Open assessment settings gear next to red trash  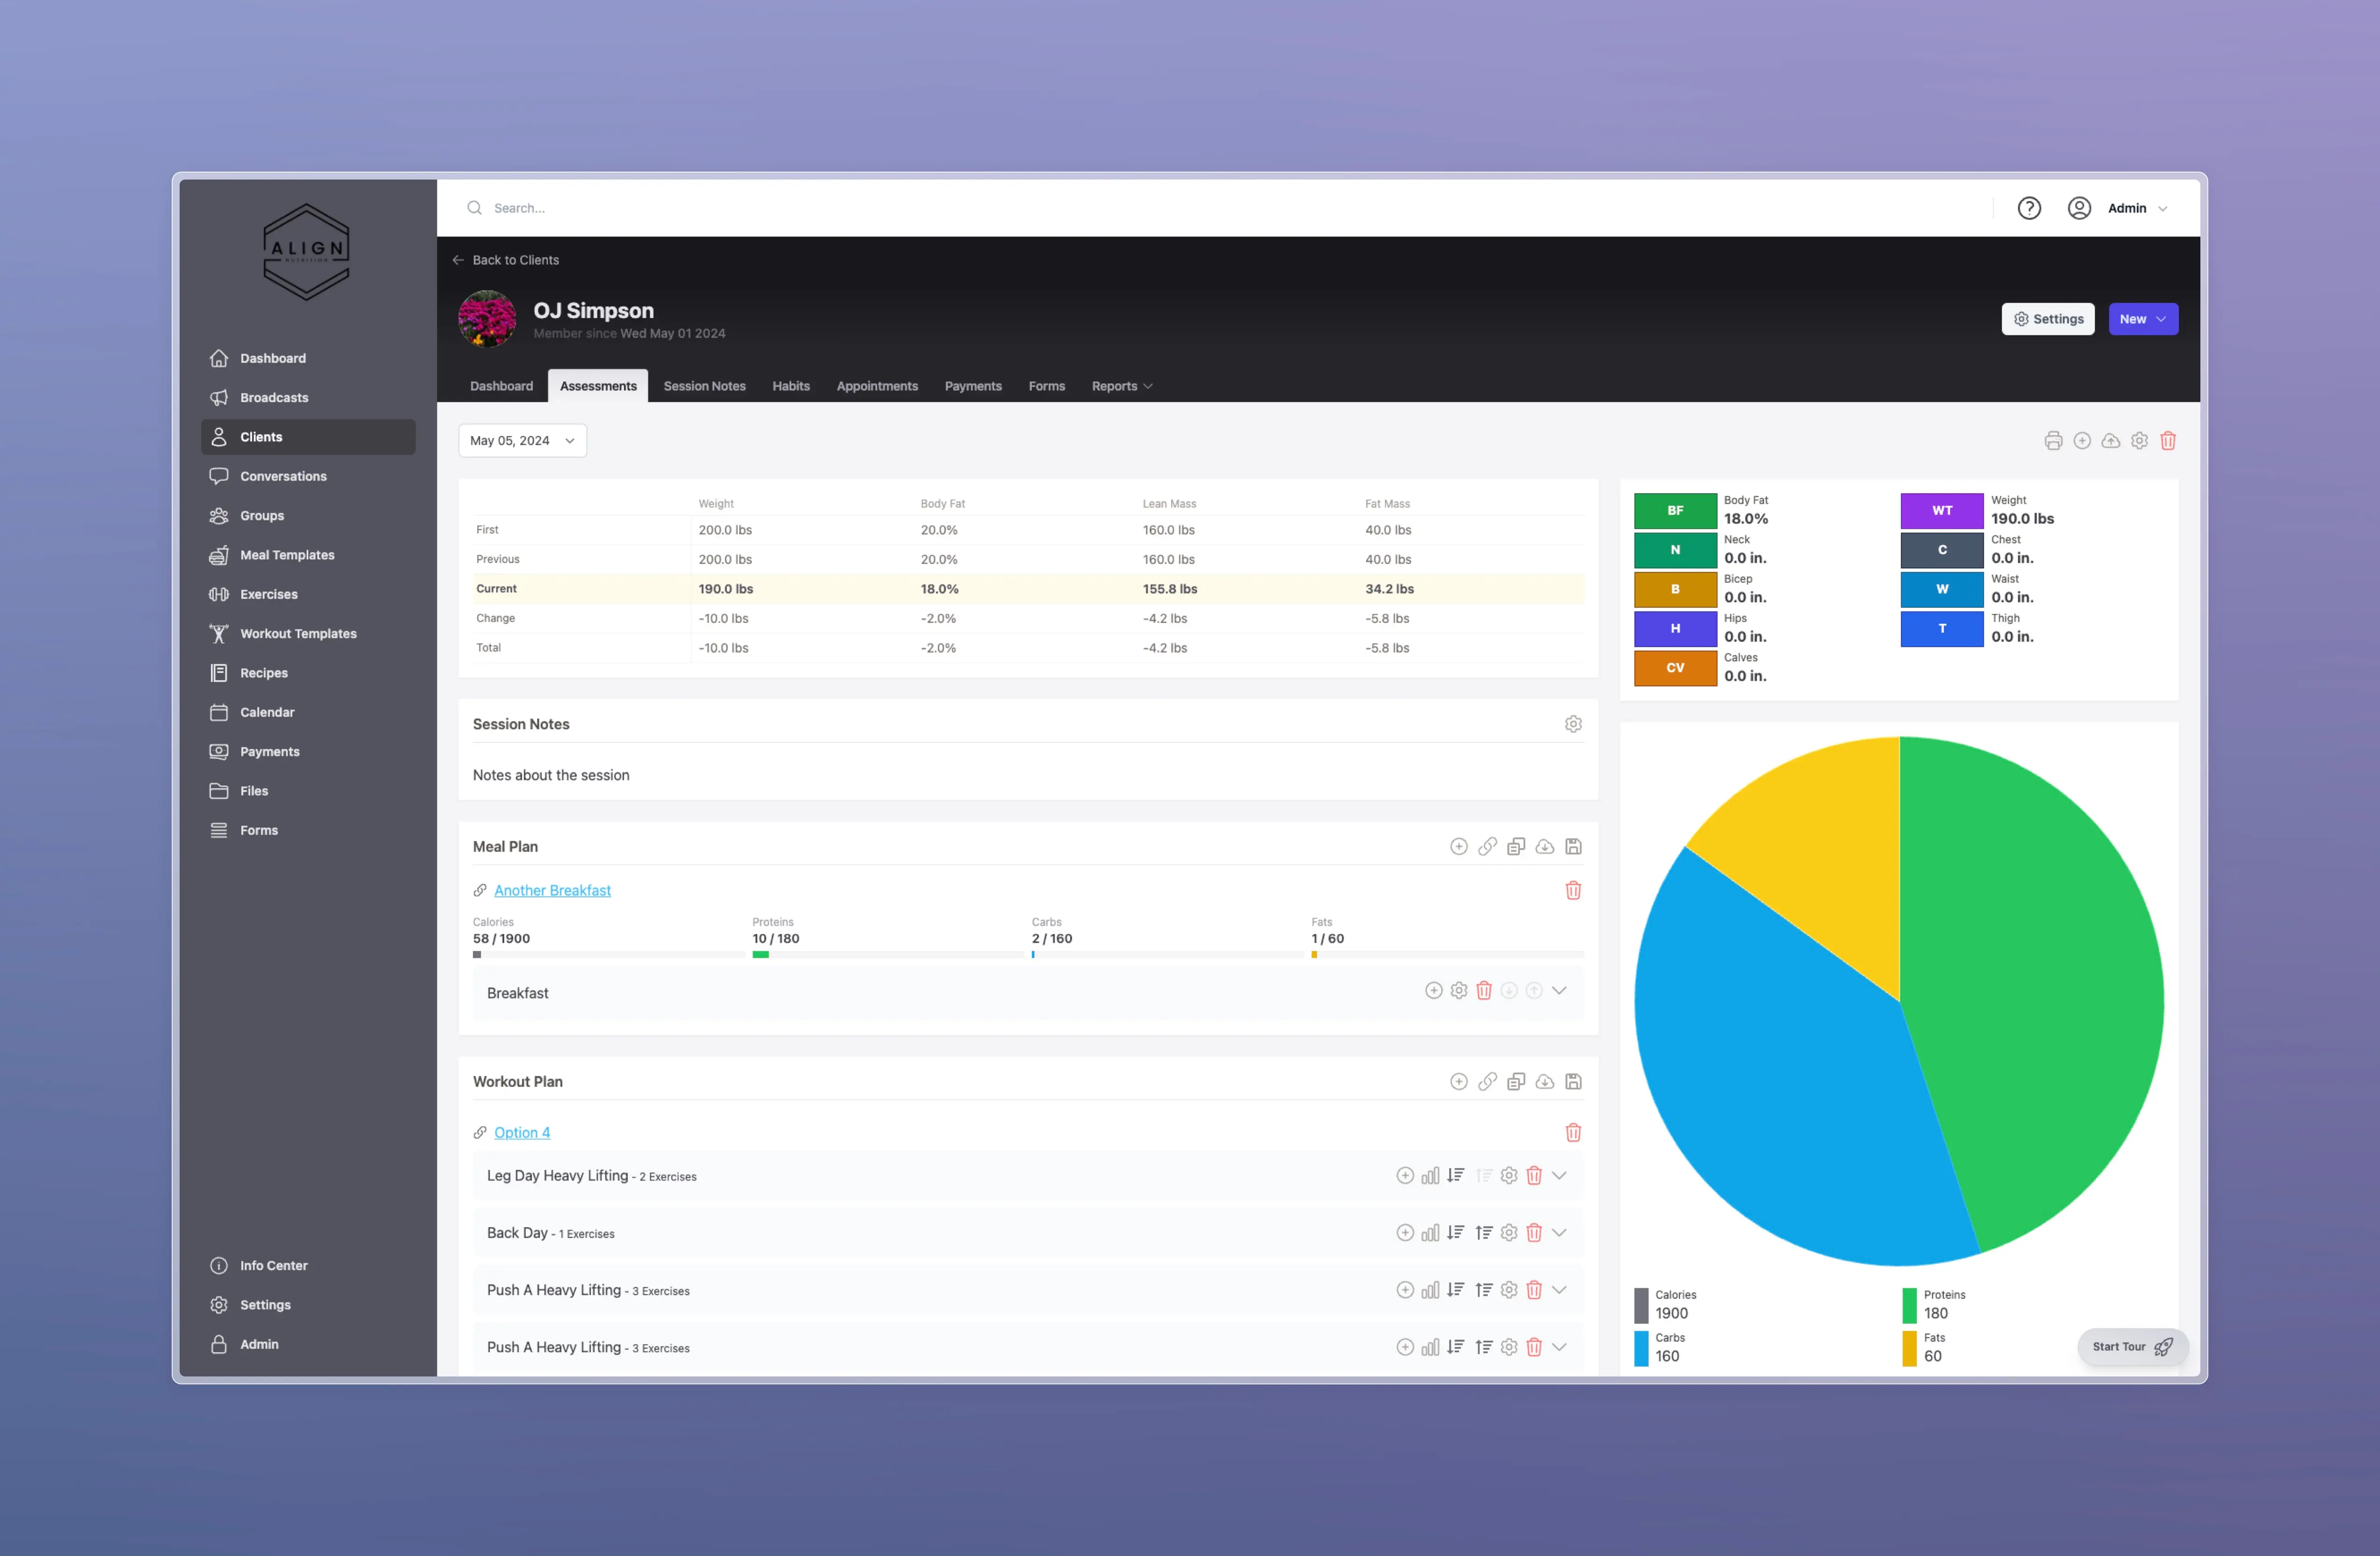[2139, 441]
